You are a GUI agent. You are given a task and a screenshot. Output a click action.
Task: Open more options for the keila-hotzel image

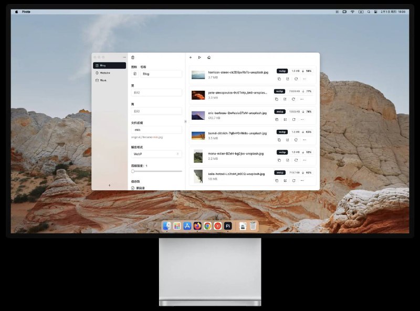[302, 181]
